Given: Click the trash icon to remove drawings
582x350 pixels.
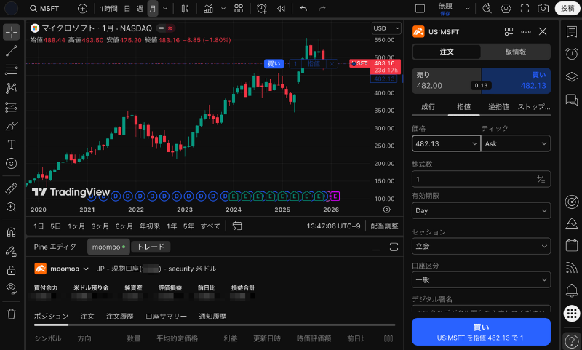Looking at the screenshot, I should [12, 314].
